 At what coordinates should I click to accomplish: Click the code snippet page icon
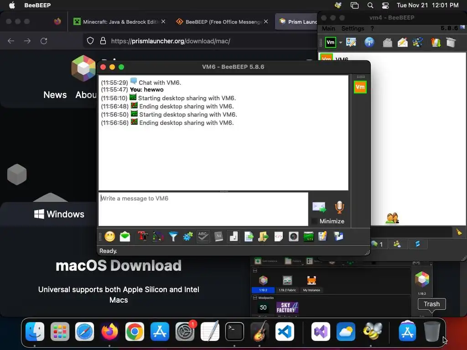(x=279, y=237)
